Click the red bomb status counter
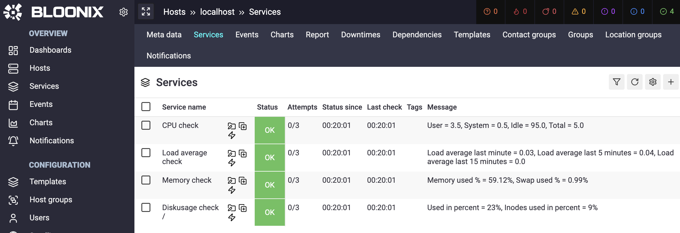The height and width of the screenshot is (233, 680). click(549, 11)
